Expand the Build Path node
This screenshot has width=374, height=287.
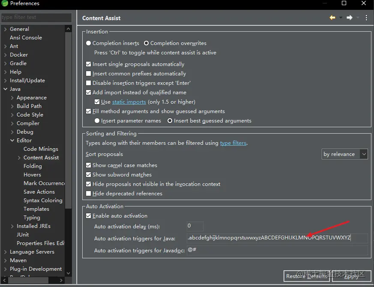[12, 106]
